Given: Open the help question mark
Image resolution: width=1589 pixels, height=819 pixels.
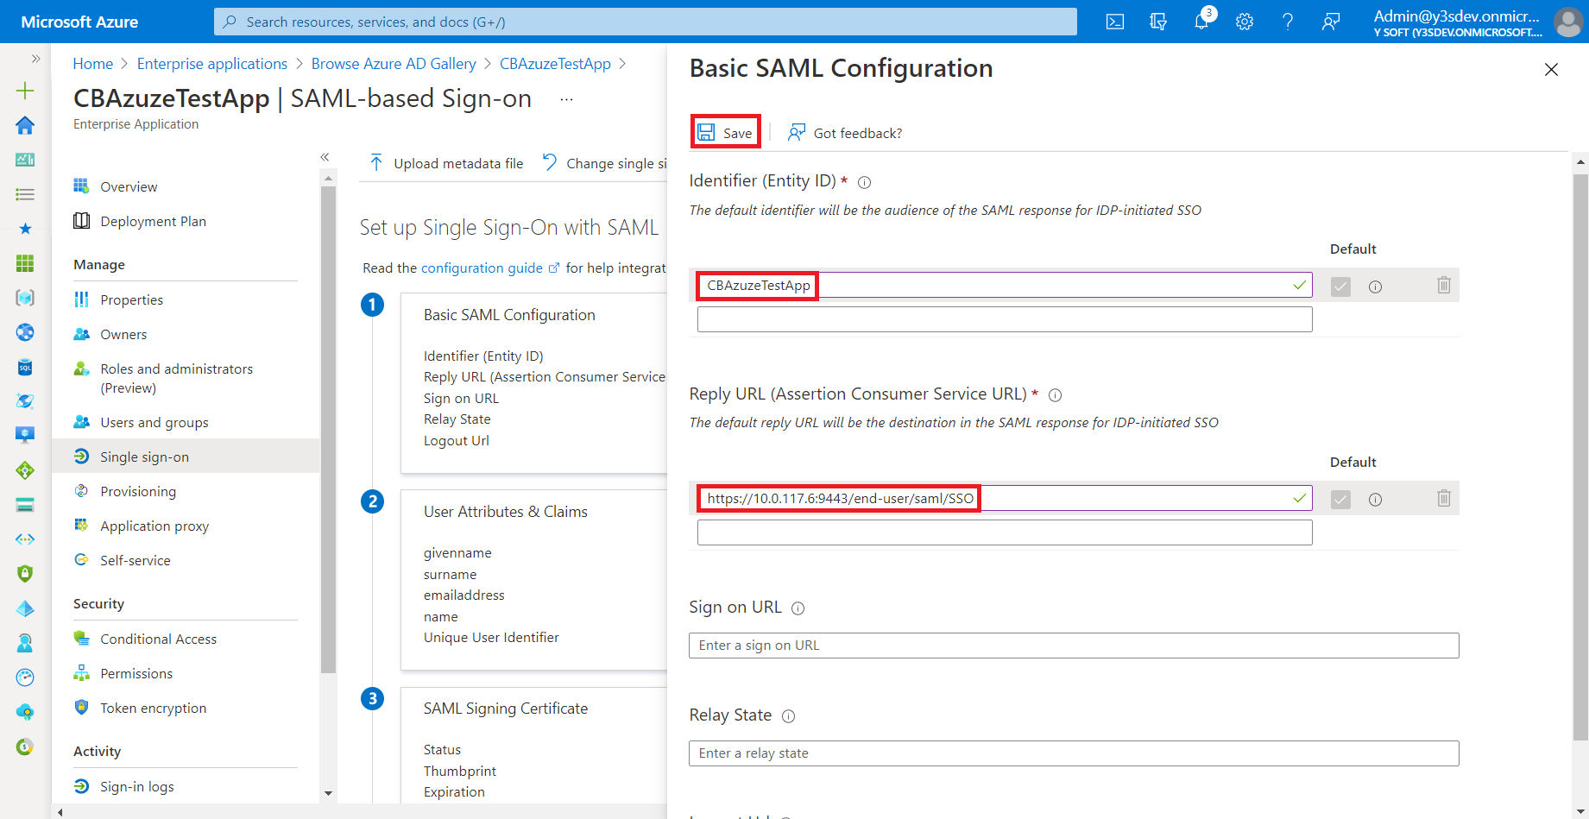Looking at the screenshot, I should click(1287, 21).
